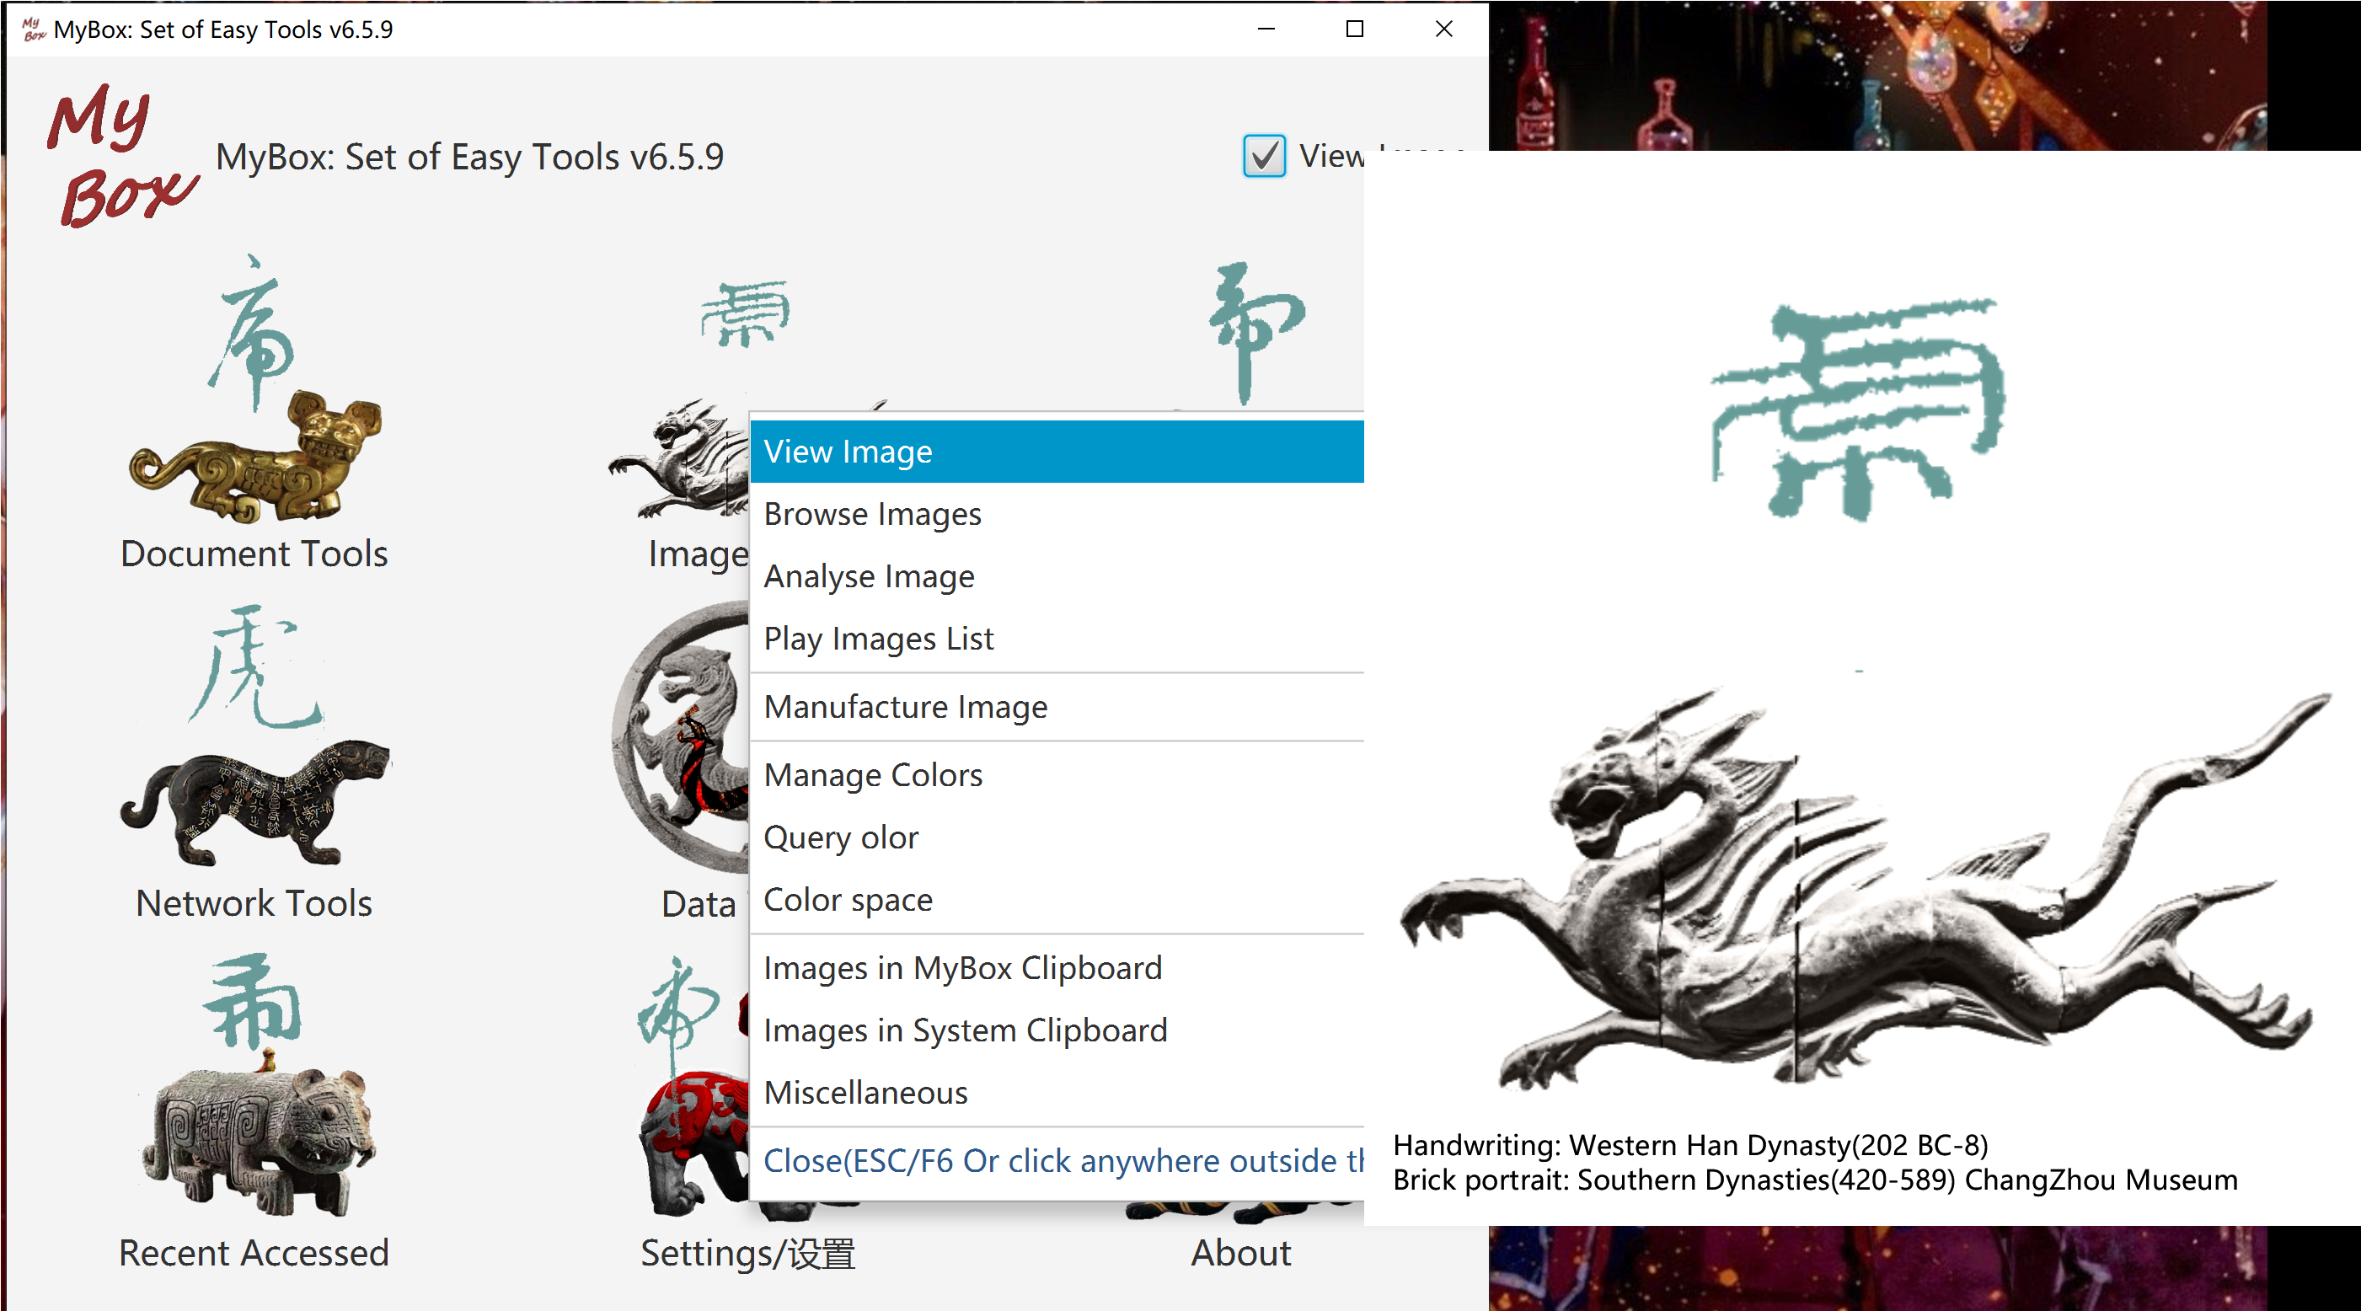
Task: Select View Image from the popup menu
Action: pyautogui.click(x=1057, y=451)
